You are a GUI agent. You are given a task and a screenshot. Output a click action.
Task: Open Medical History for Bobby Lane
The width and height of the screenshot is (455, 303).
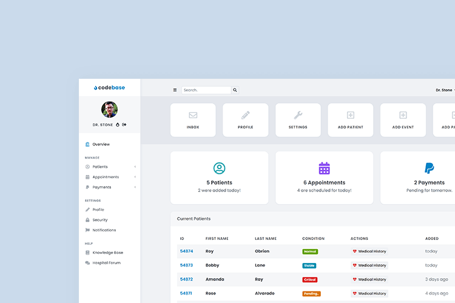[x=369, y=265]
